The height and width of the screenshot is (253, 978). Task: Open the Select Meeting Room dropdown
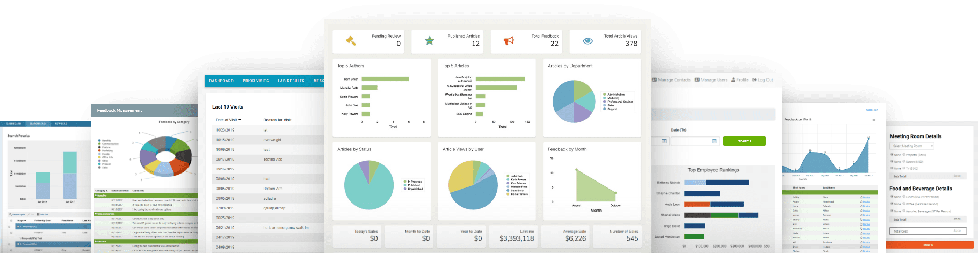pyautogui.click(x=913, y=146)
